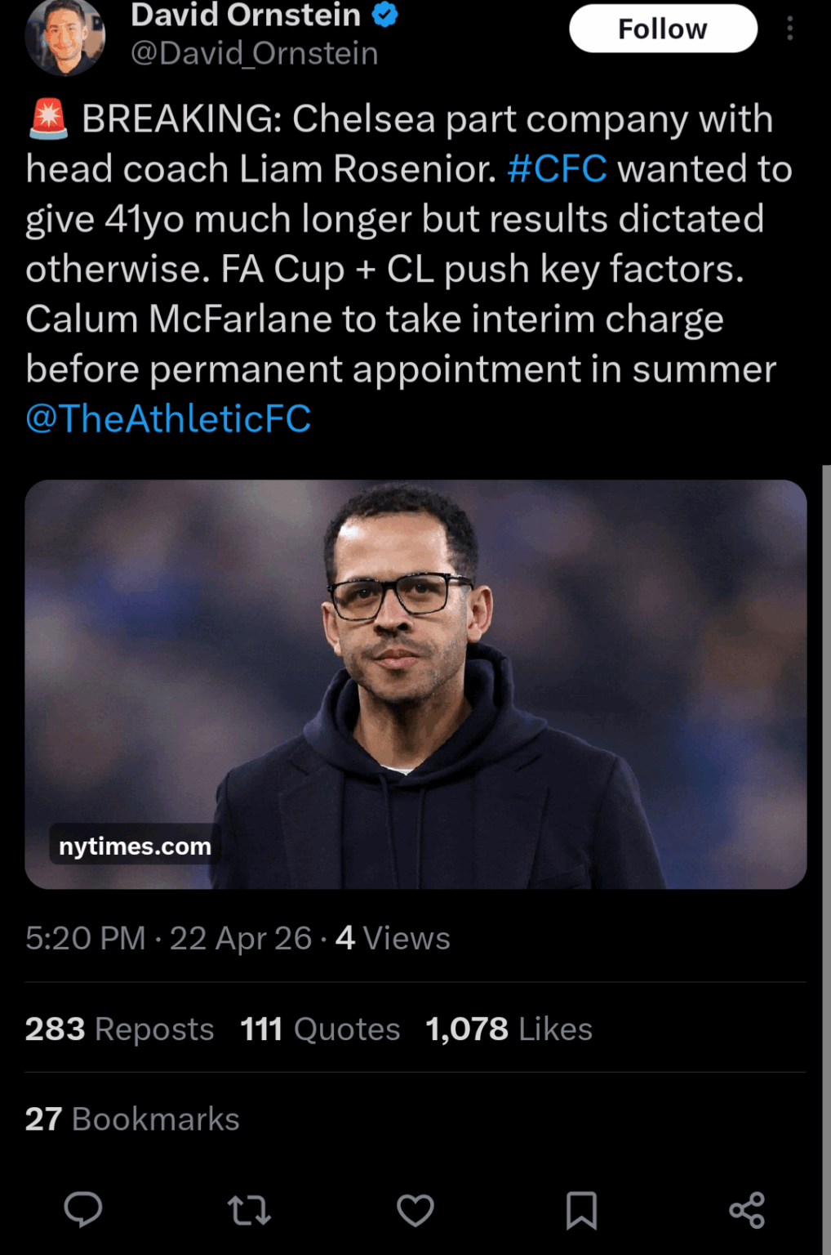The width and height of the screenshot is (831, 1255).
Task: Toggle the Follow button to follow David Ornstein
Action: pyautogui.click(x=662, y=29)
